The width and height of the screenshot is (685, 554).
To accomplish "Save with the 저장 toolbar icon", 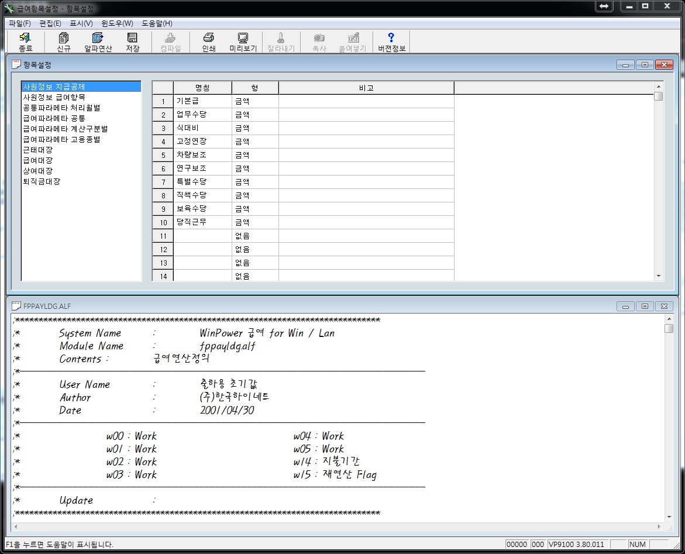I will click(132, 42).
